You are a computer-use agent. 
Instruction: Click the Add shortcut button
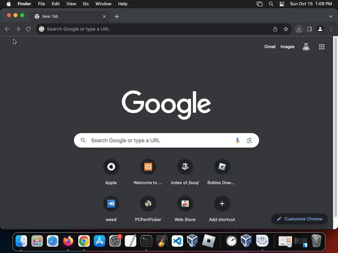tap(222, 209)
